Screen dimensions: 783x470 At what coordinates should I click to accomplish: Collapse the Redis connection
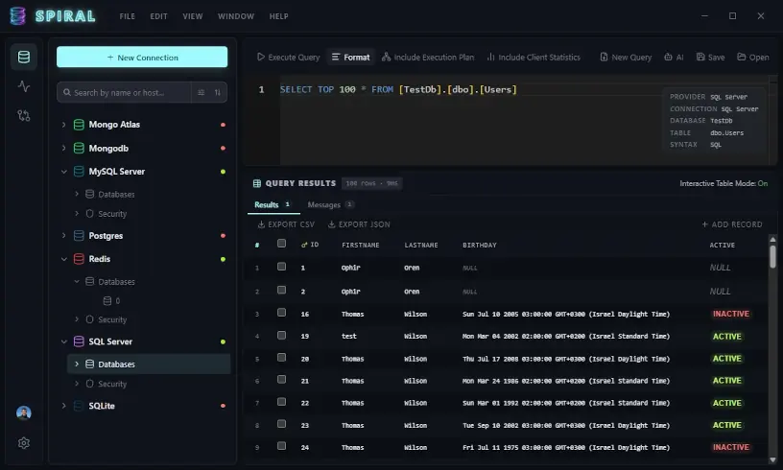point(64,259)
